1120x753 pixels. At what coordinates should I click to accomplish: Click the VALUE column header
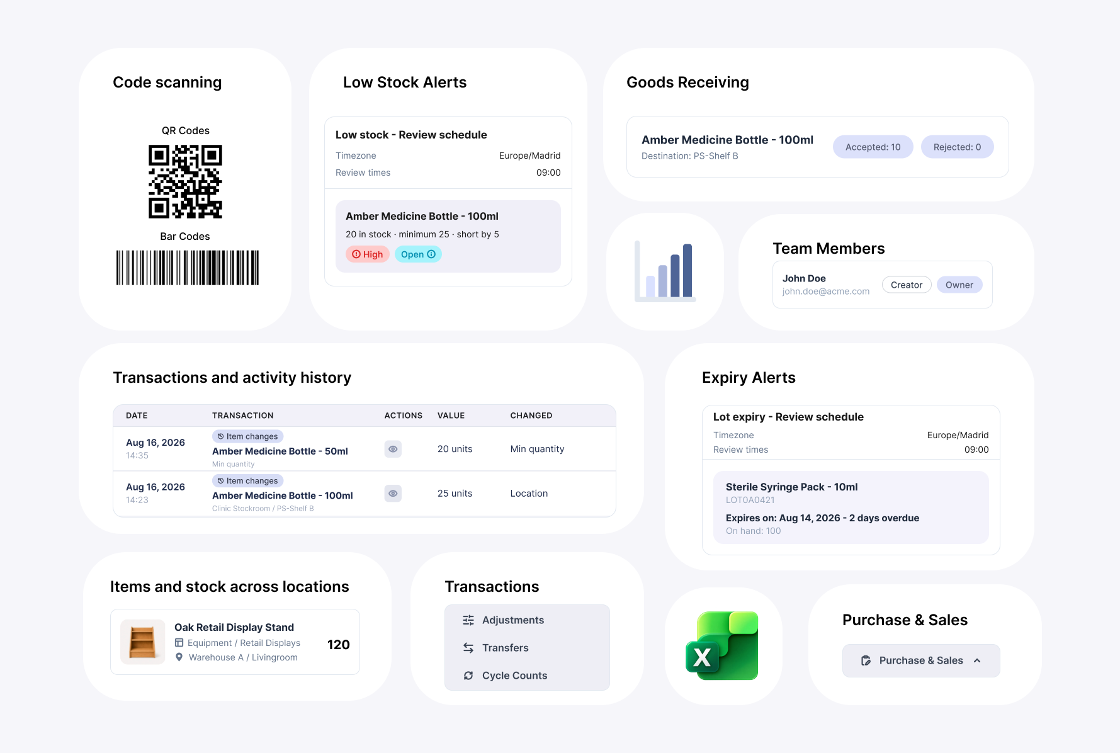point(451,416)
